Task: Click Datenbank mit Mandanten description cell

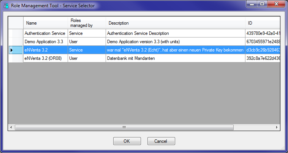Action: tap(176, 58)
